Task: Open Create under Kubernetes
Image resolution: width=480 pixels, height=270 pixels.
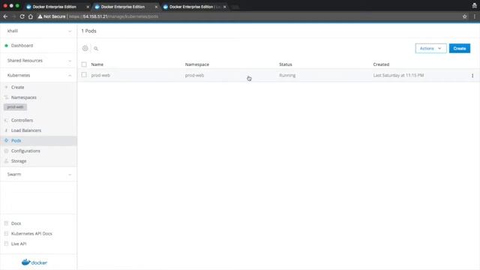Action: (x=17, y=87)
